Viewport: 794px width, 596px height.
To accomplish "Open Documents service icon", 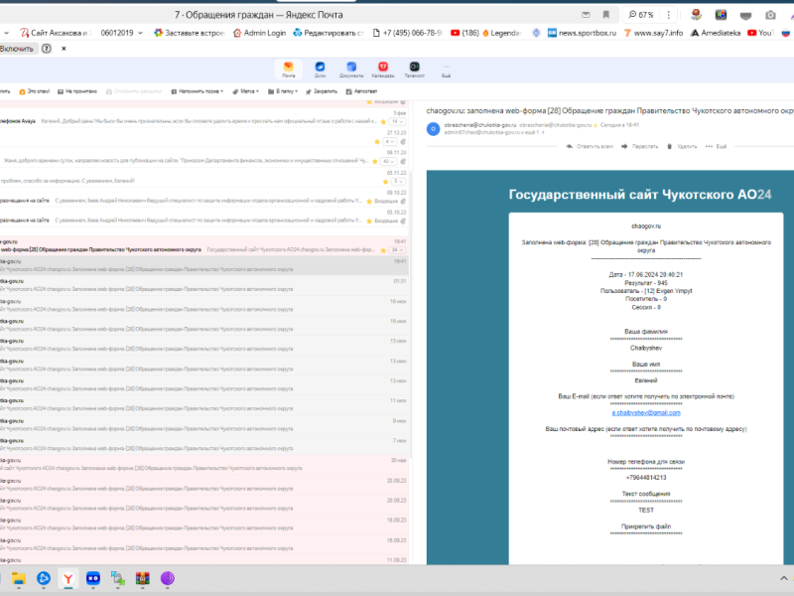I will [x=350, y=68].
